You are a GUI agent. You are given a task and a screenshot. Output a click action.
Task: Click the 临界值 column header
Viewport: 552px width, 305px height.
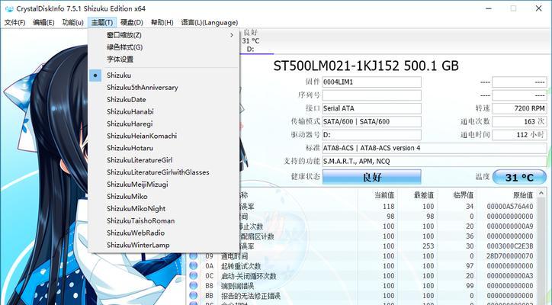[464, 194]
